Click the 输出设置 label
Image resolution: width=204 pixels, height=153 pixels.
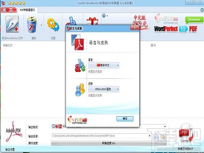pyautogui.click(x=10, y=150)
